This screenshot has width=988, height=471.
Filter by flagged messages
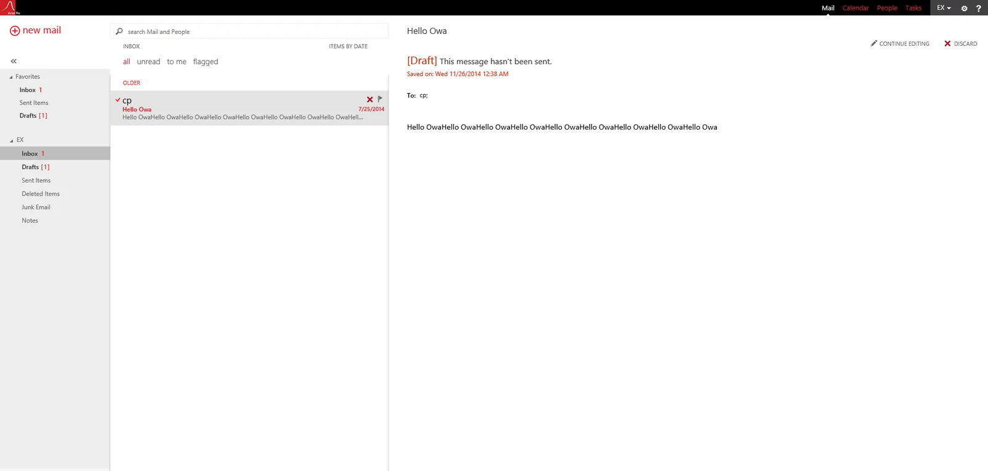click(206, 62)
